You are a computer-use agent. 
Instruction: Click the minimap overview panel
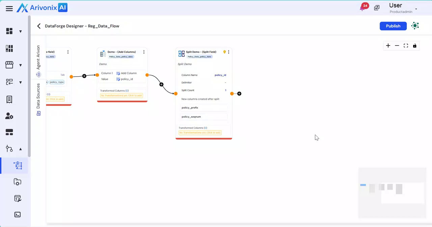click(x=392, y=193)
